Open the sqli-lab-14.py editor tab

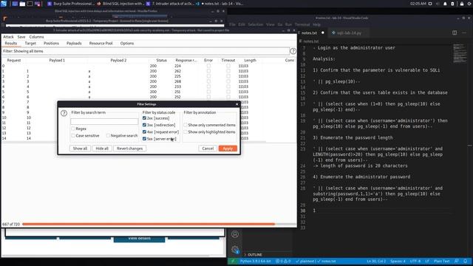coord(349,33)
